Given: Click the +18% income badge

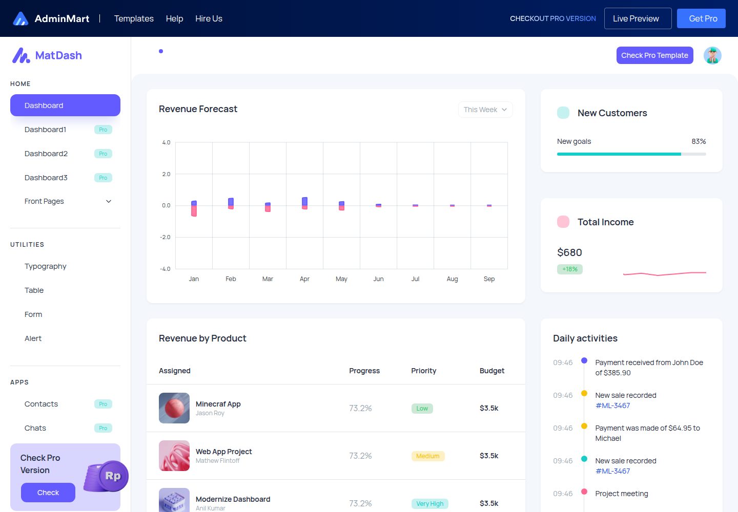Looking at the screenshot, I should click(570, 269).
